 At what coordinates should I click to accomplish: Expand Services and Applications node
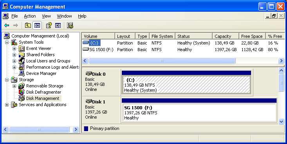[x=7, y=105]
